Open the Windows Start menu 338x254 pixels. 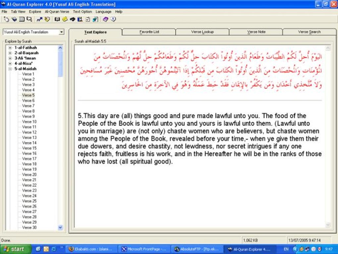pyautogui.click(x=16, y=249)
